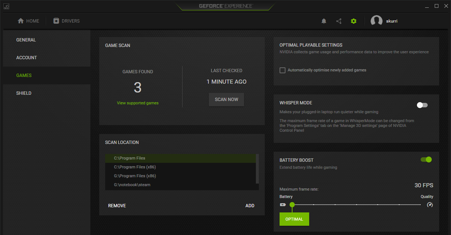The width and height of the screenshot is (451, 235).
Task: Click the NVIDIA logo in title bar
Action: click(6, 6)
